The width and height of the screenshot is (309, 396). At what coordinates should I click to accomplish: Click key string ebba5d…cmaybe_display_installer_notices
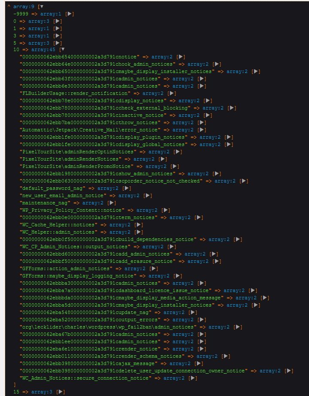click(118, 305)
